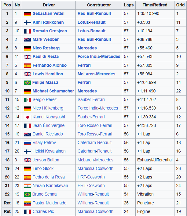Screen dimensions: 187x216
Task: Click the German flag beside Timo Glock
Action: (x=28, y=169)
